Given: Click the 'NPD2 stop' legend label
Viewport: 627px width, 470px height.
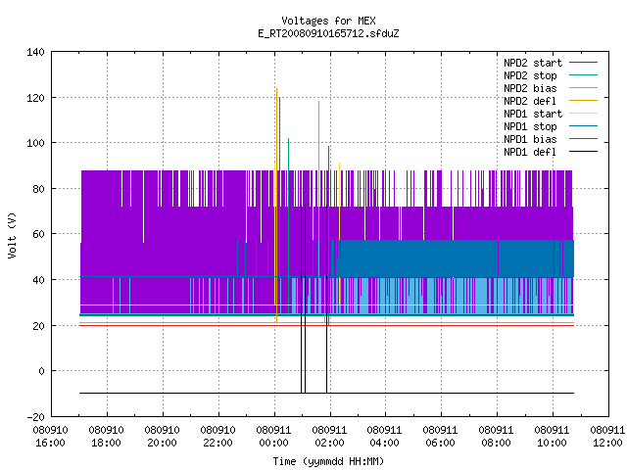Looking at the screenshot, I should 530,75.
